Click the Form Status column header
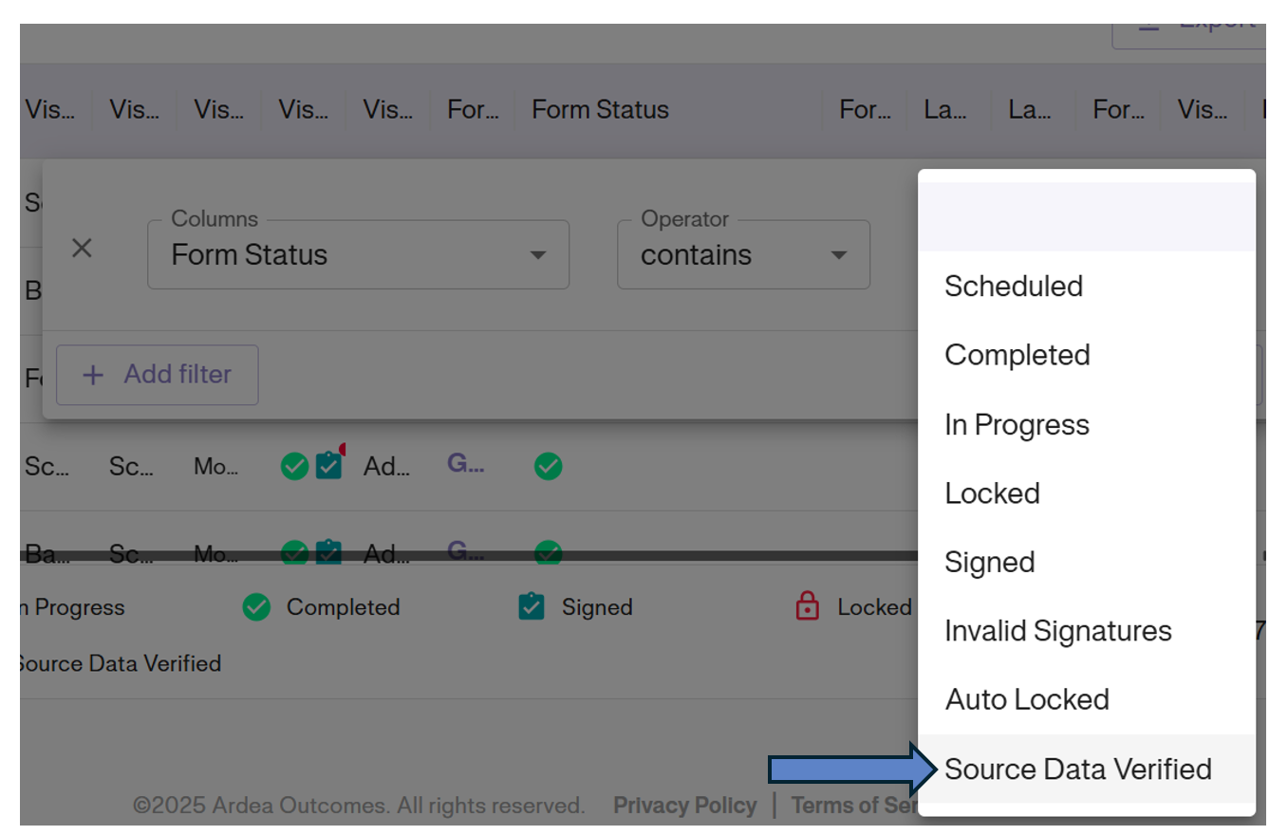 (x=600, y=110)
